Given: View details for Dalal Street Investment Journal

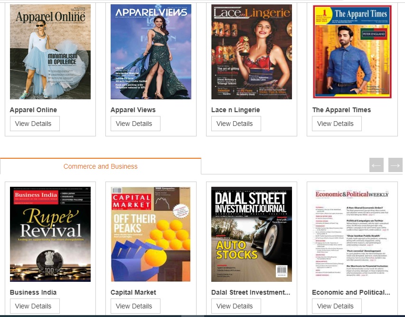Looking at the screenshot, I should point(236,306).
